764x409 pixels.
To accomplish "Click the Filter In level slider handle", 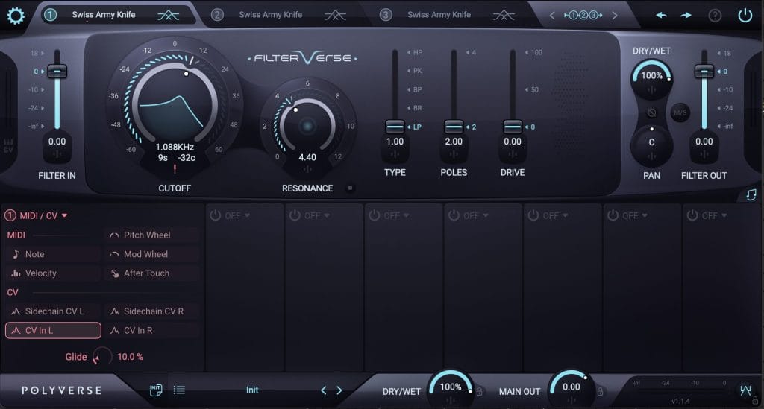I will (x=57, y=72).
